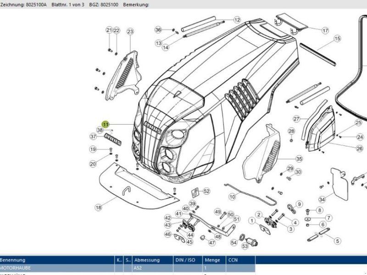Click callout number 34

coord(323,199)
